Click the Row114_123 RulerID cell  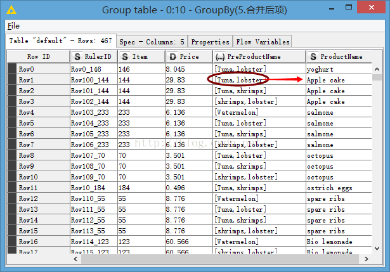(x=94, y=242)
